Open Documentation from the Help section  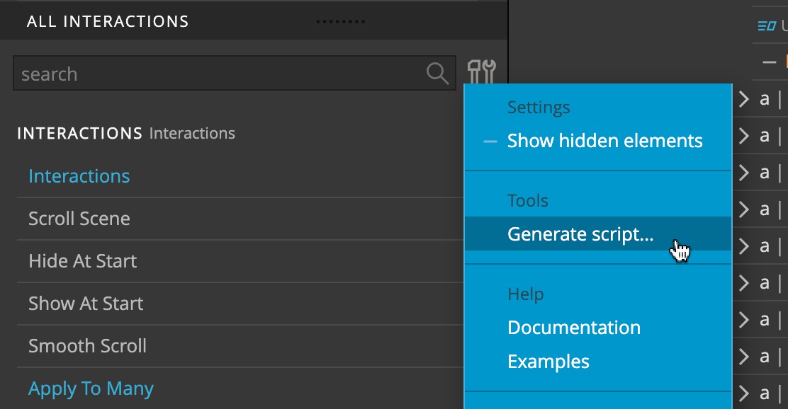574,328
